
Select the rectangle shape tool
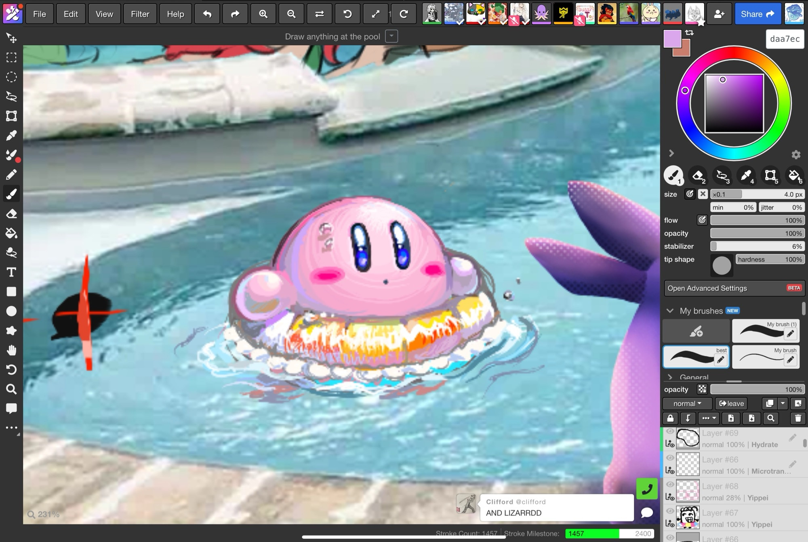(x=11, y=292)
